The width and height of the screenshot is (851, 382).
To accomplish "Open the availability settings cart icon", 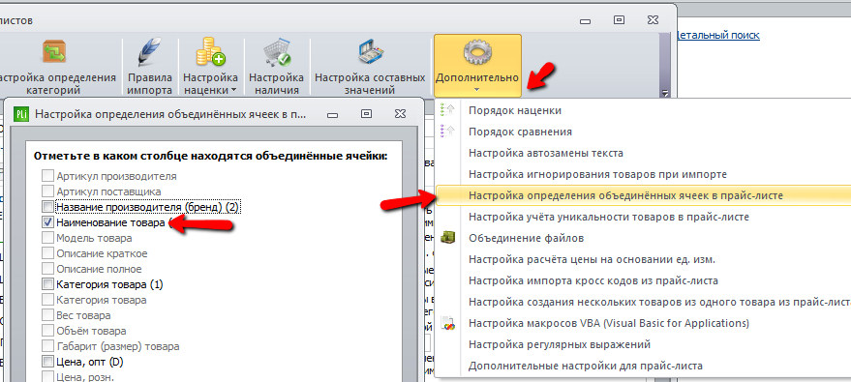I will click(x=277, y=53).
